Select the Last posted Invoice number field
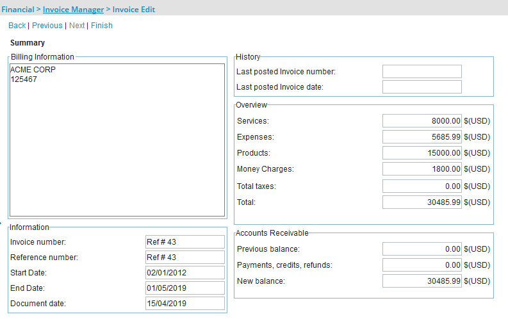 coord(422,72)
